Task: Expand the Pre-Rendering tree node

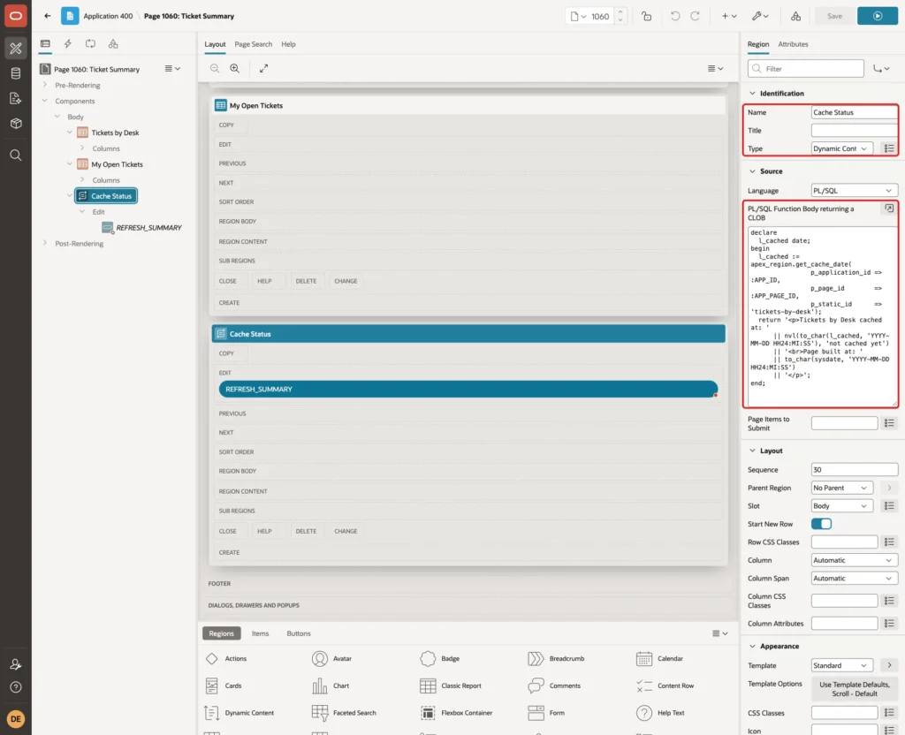Action: tap(45, 85)
